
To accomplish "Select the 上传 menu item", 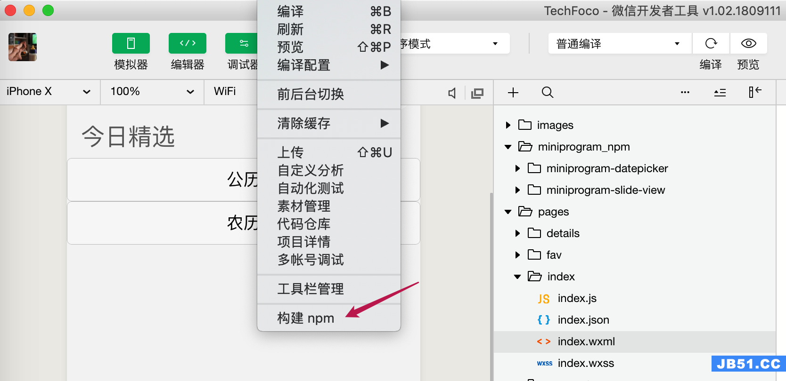I will (x=329, y=152).
